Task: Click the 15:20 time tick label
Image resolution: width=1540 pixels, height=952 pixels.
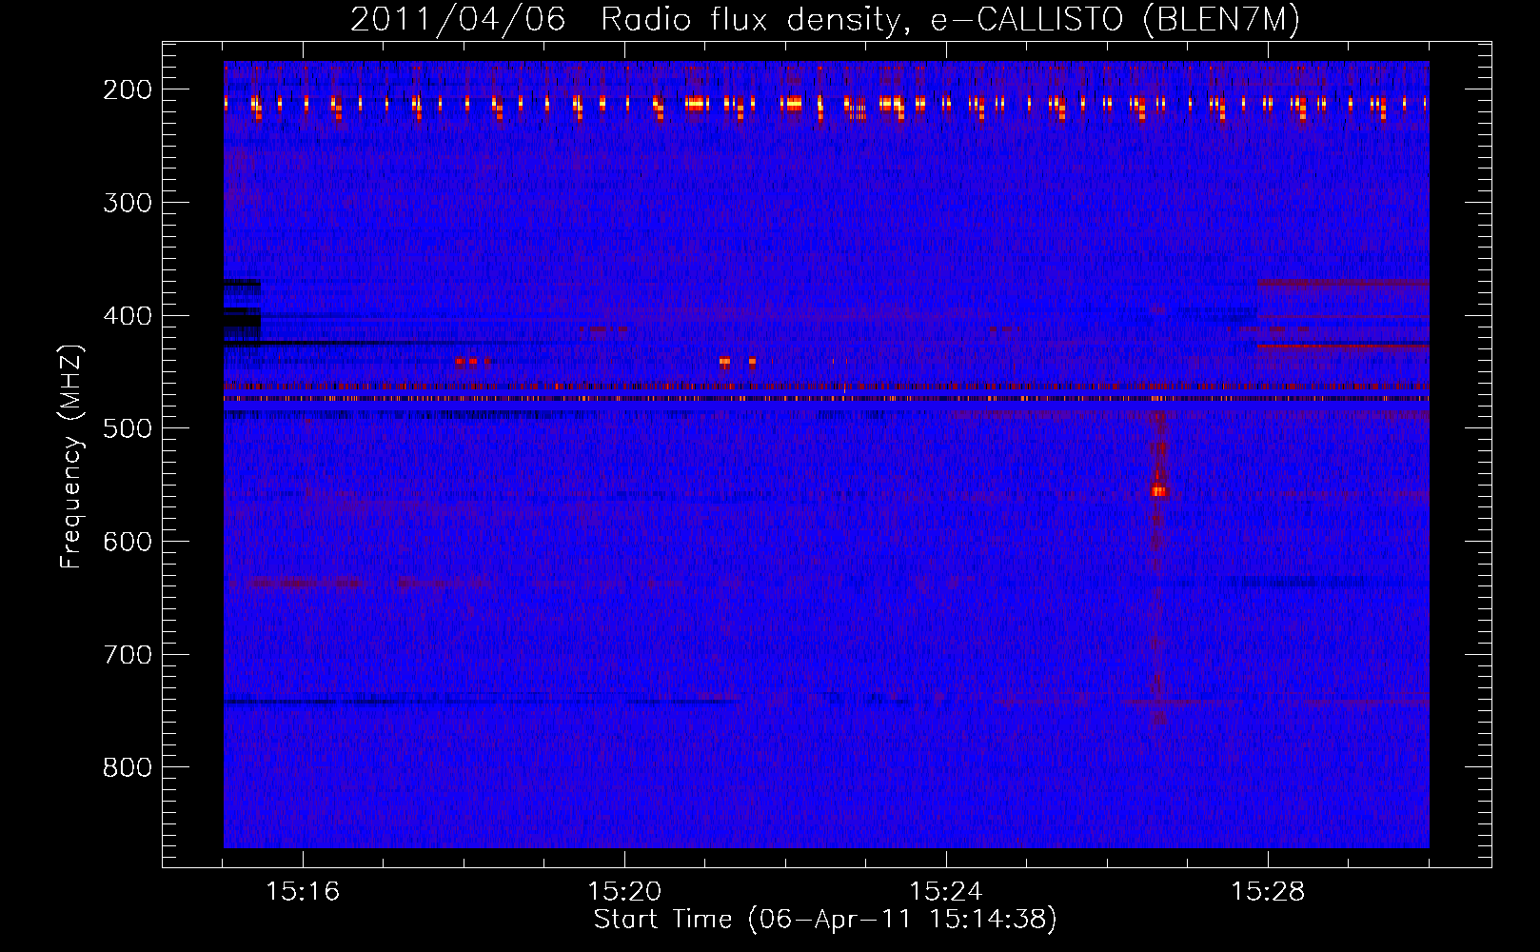Action: (624, 891)
